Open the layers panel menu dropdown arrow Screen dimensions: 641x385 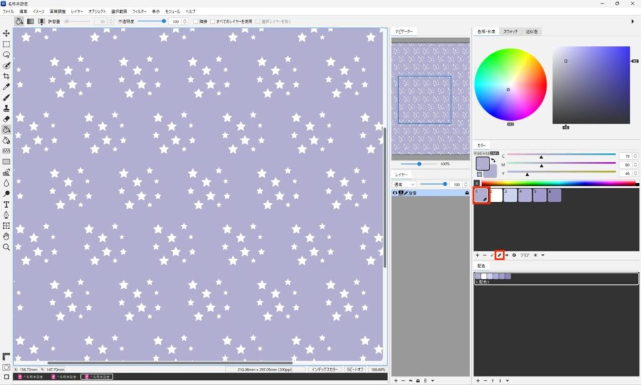click(433, 381)
